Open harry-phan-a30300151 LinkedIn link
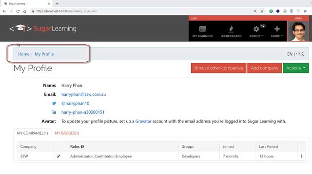 [x=83, y=112]
